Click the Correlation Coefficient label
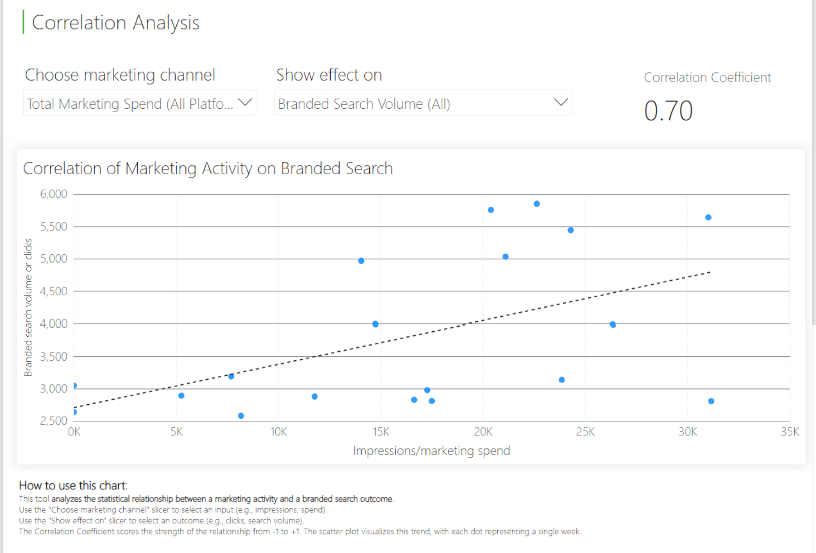Image resolution: width=816 pixels, height=553 pixels. coord(707,77)
